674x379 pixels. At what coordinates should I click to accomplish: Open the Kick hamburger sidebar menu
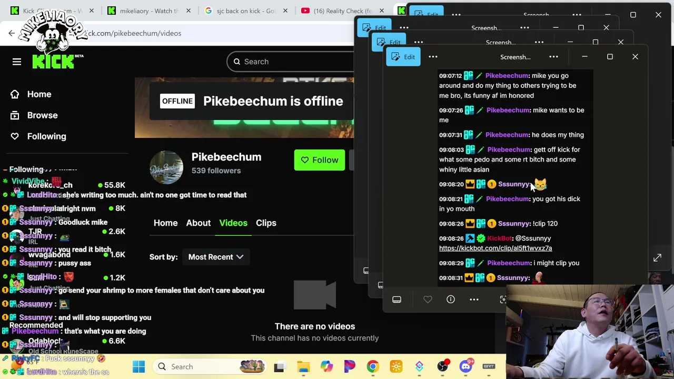[17, 62]
